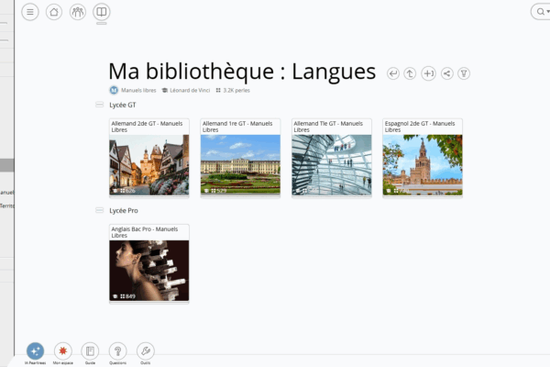Open the filter funnel icon

tap(464, 73)
